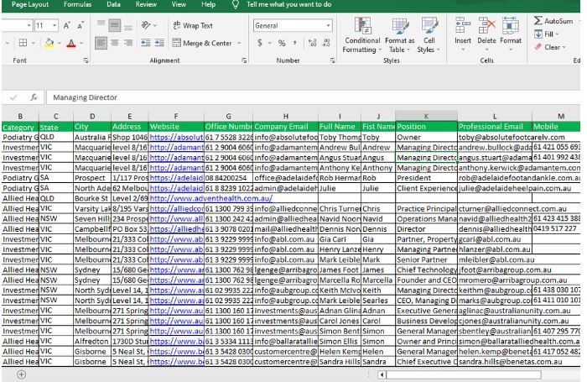The image size is (587, 382).
Task: Click the Fill Color paint bucket icon
Action: pyautogui.click(x=49, y=43)
